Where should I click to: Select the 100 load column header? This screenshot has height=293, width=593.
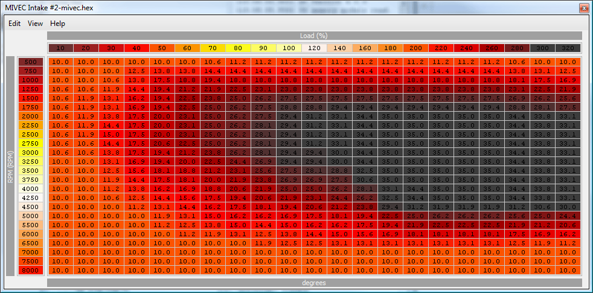pos(289,48)
